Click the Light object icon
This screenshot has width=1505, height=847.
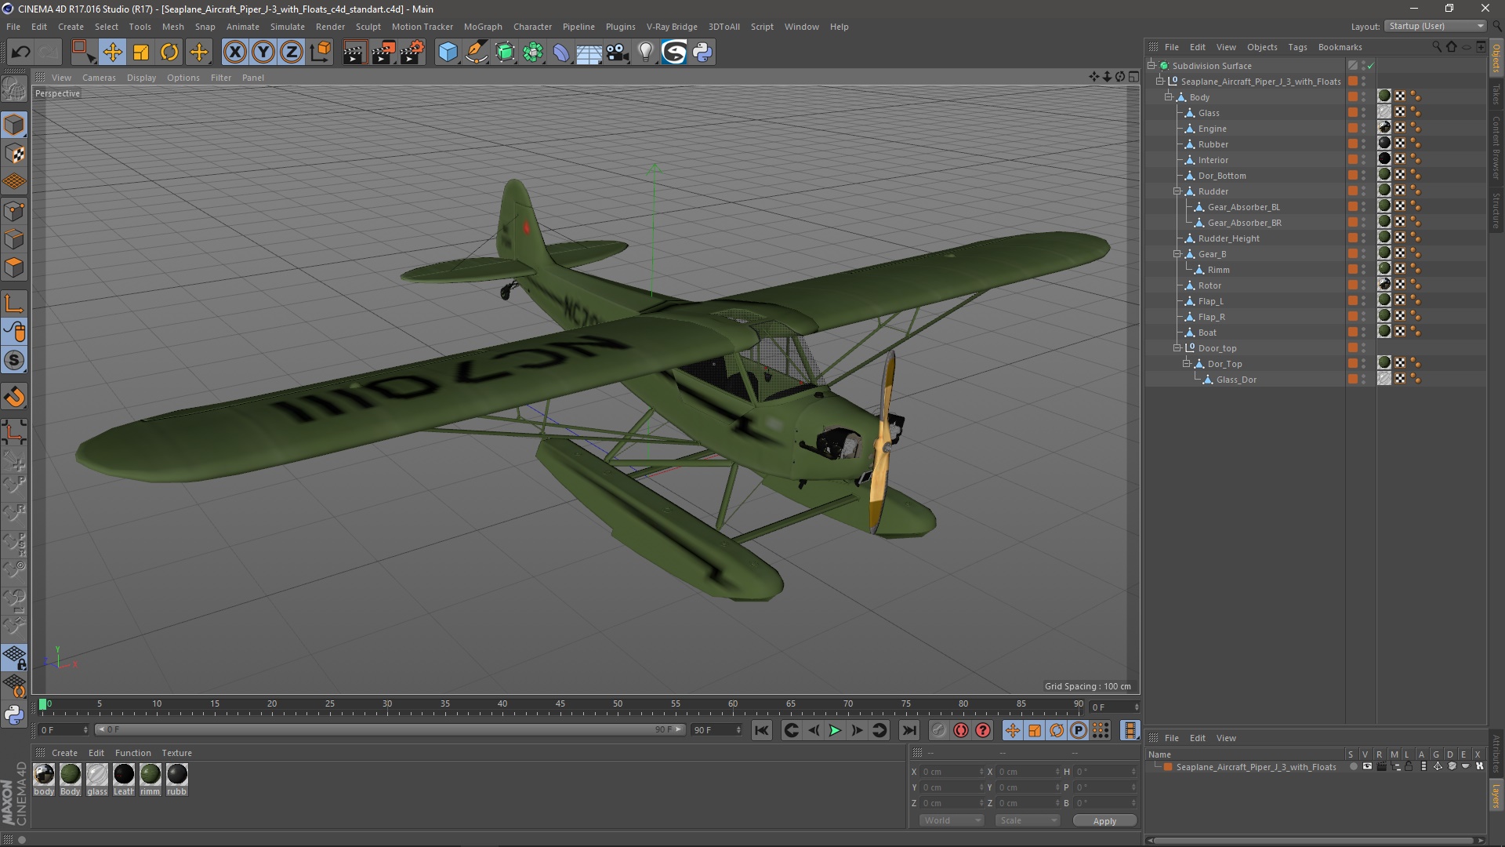pyautogui.click(x=645, y=53)
